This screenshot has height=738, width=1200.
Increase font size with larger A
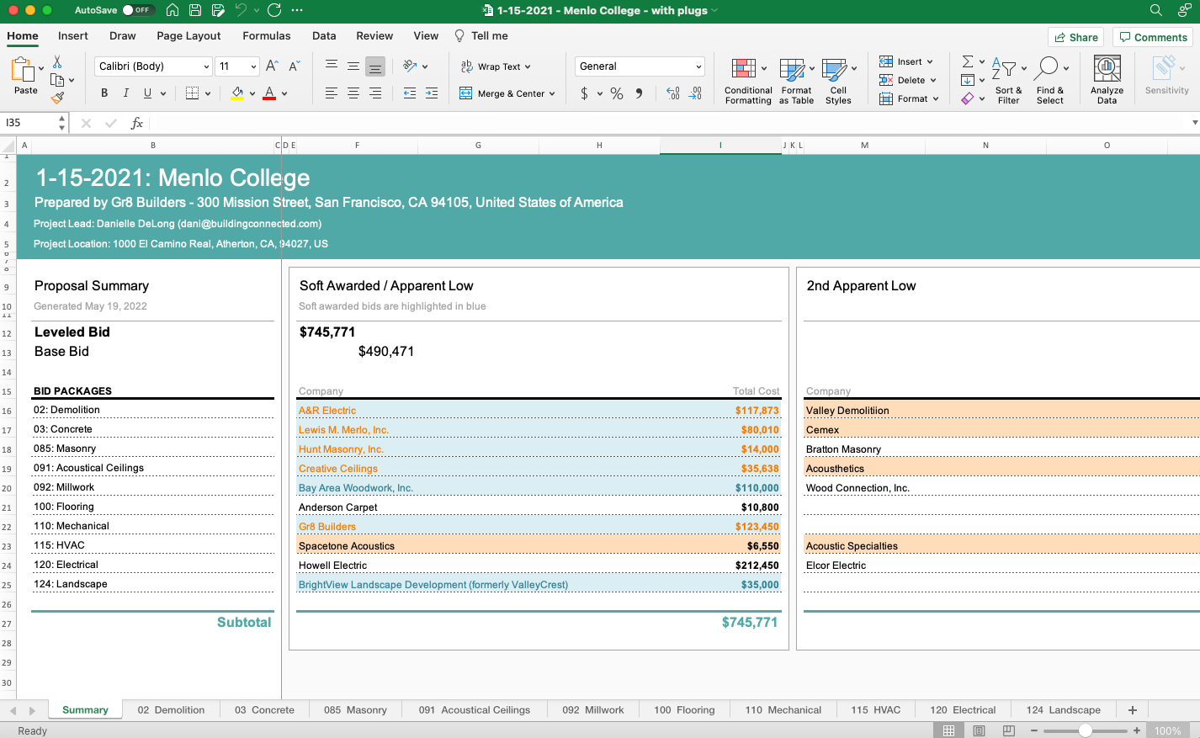click(272, 66)
